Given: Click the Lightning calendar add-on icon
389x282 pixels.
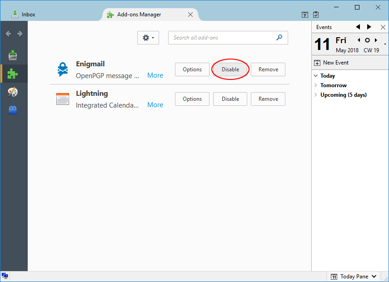Looking at the screenshot, I should 63,99.
